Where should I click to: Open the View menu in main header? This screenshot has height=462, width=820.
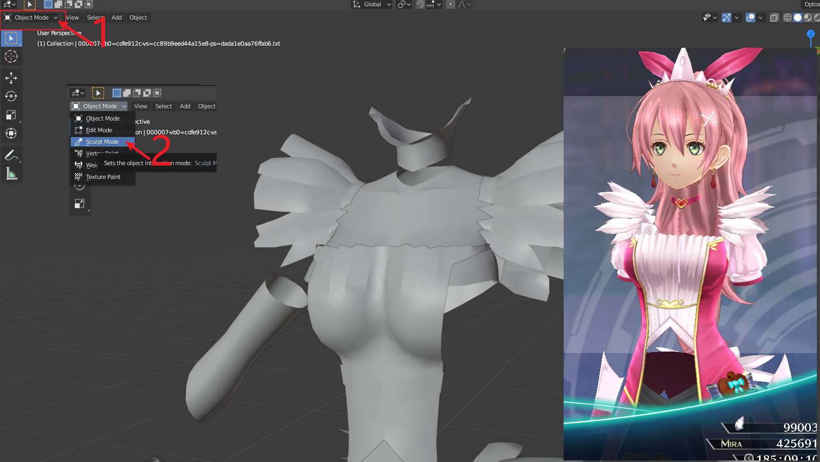73,18
